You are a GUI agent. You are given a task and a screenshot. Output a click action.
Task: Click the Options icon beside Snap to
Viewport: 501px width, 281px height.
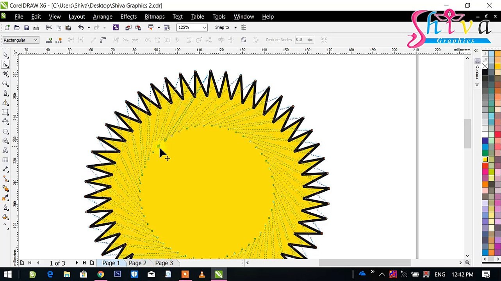click(x=243, y=27)
